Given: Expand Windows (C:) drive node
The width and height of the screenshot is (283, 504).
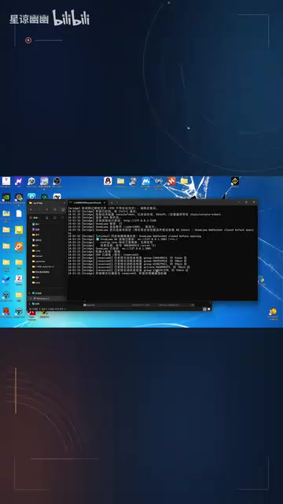Looking at the screenshot, I should pos(31,298).
